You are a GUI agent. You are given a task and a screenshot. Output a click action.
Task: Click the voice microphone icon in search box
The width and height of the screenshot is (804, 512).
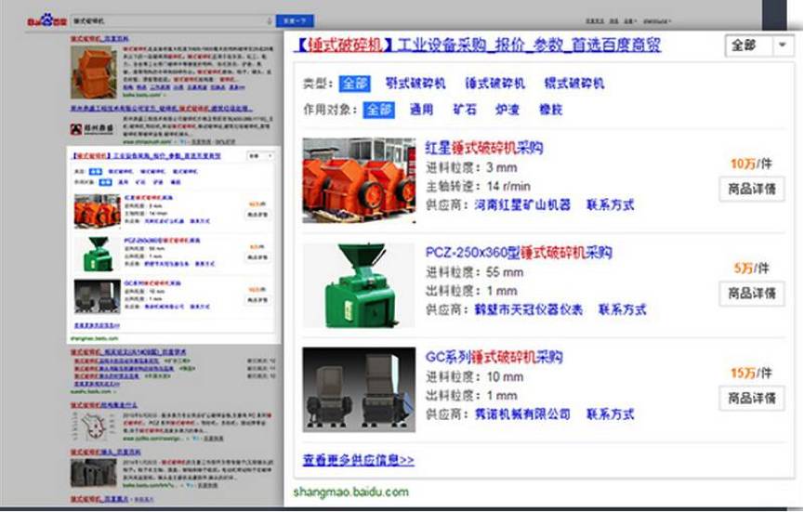(270, 21)
